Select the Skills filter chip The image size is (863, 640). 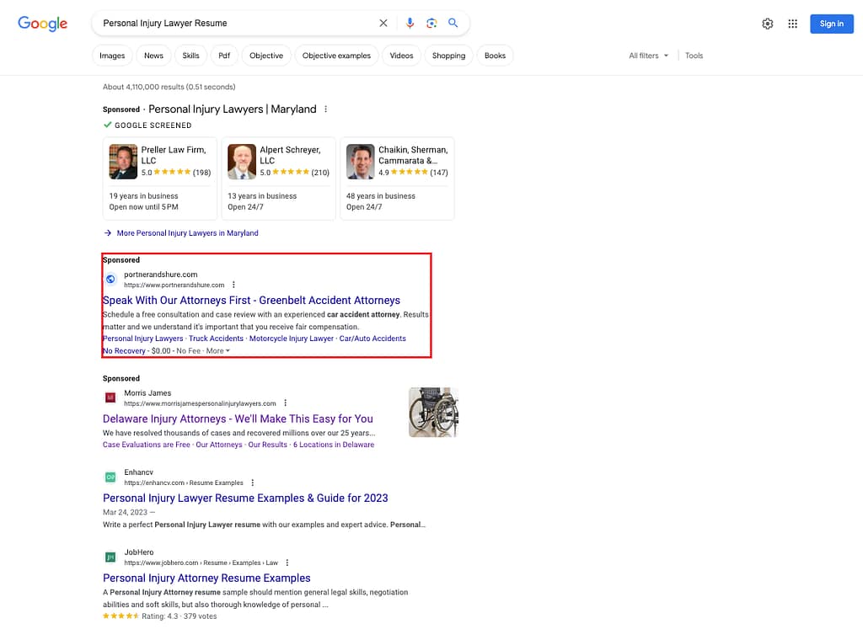point(191,56)
